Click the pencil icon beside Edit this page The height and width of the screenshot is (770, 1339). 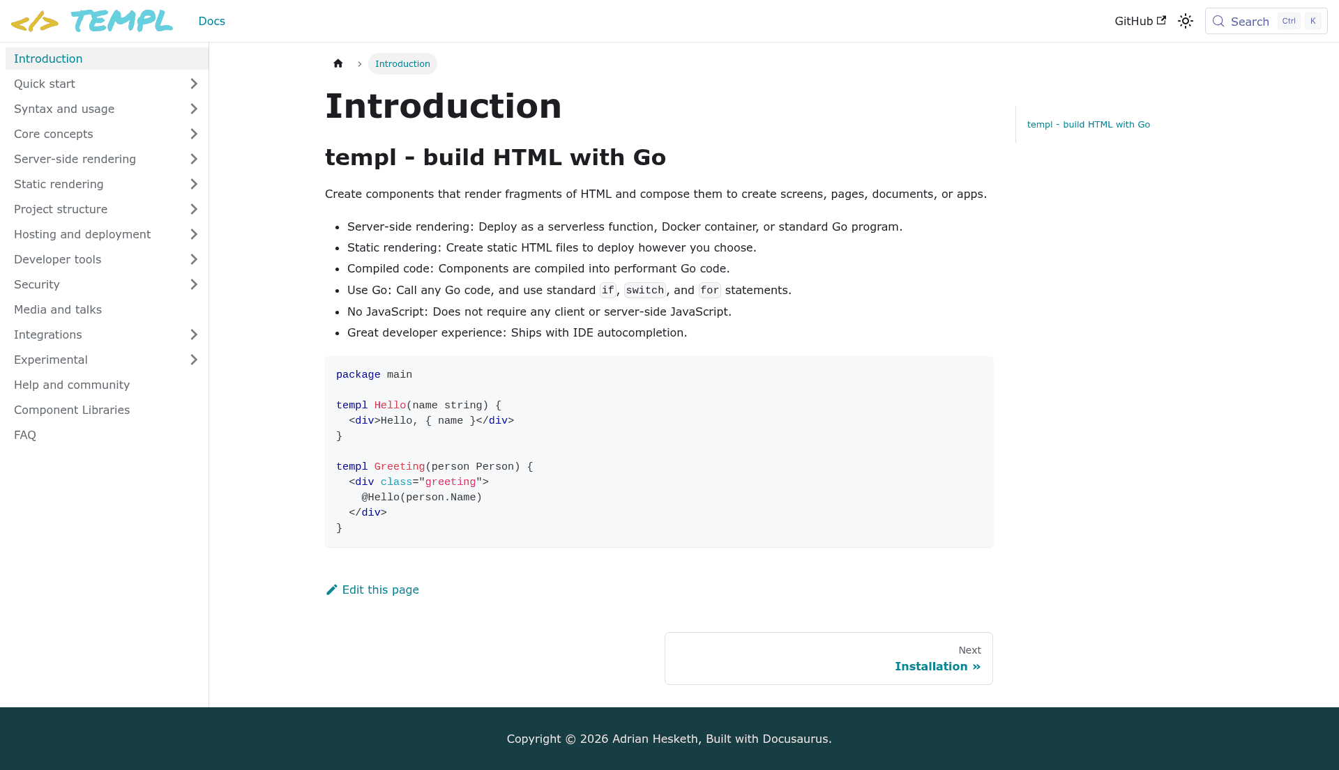tap(332, 590)
